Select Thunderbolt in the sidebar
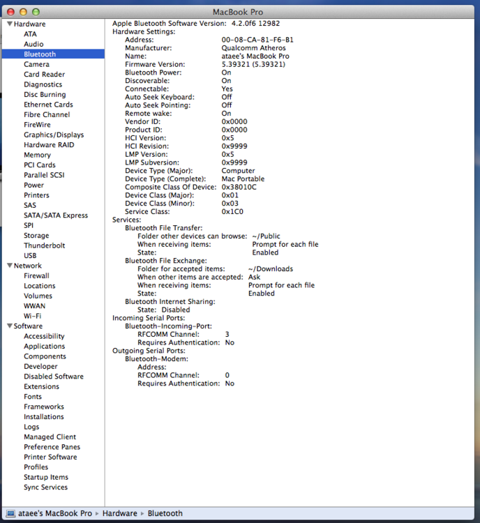 pyautogui.click(x=45, y=245)
